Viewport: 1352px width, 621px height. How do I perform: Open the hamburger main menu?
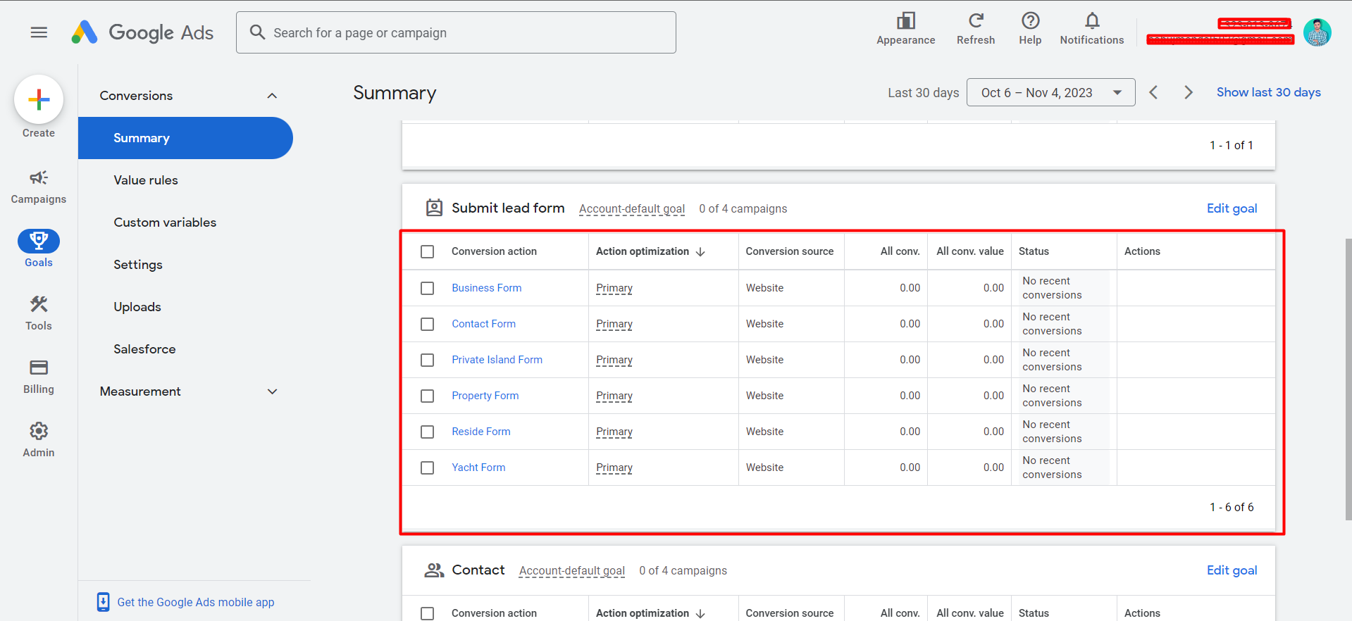[x=39, y=32]
